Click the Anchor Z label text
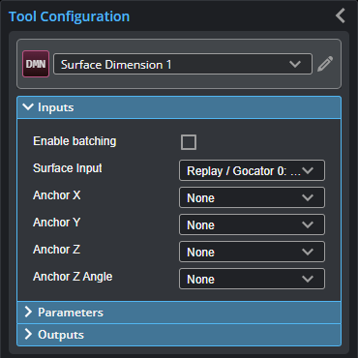Image resolution: width=358 pixels, height=358 pixels. [56, 250]
